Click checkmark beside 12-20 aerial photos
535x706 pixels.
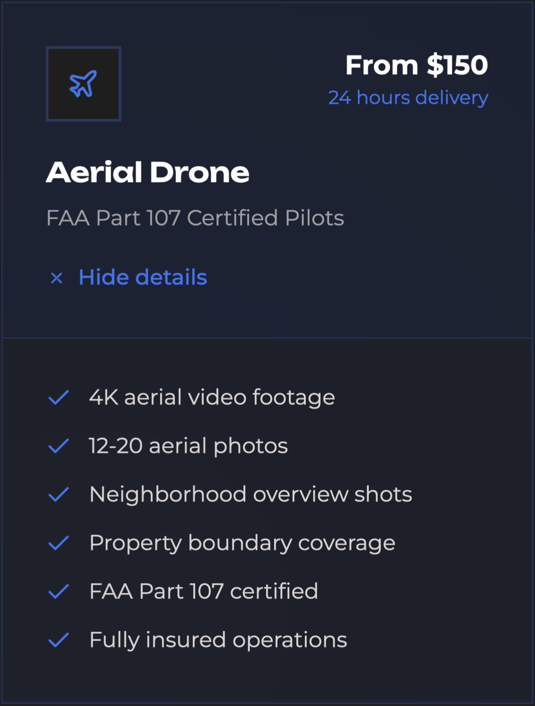[59, 446]
